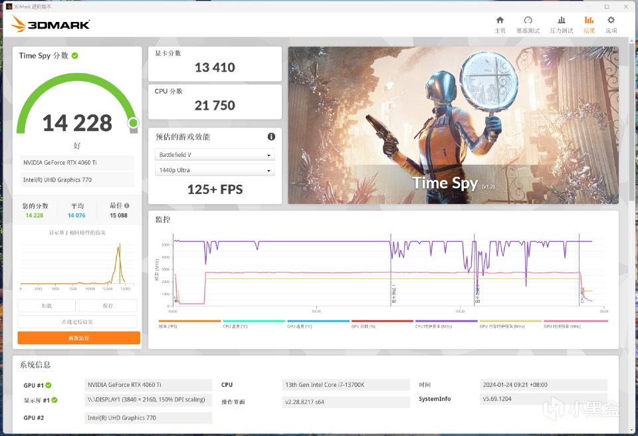Image resolution: width=638 pixels, height=436 pixels.
Task: Click the CPU score value 21 750
Action: (x=215, y=106)
